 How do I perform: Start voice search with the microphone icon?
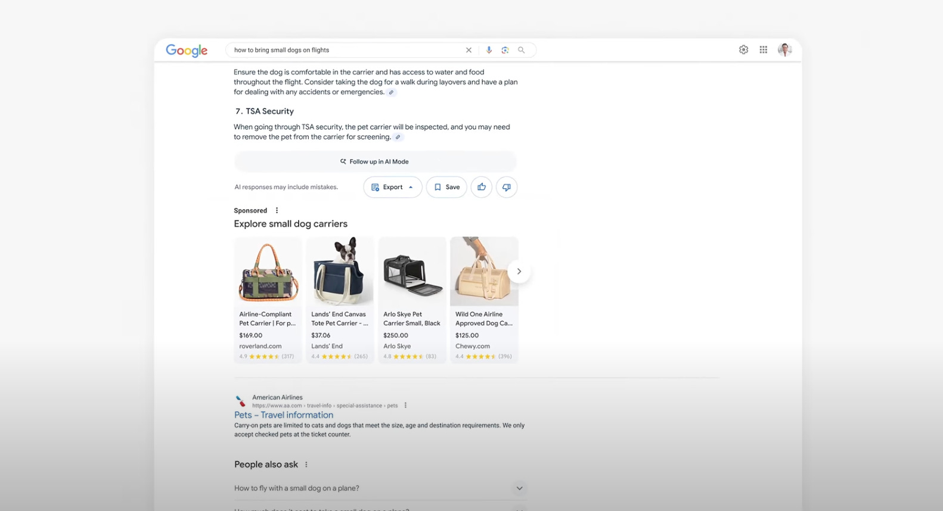489,50
